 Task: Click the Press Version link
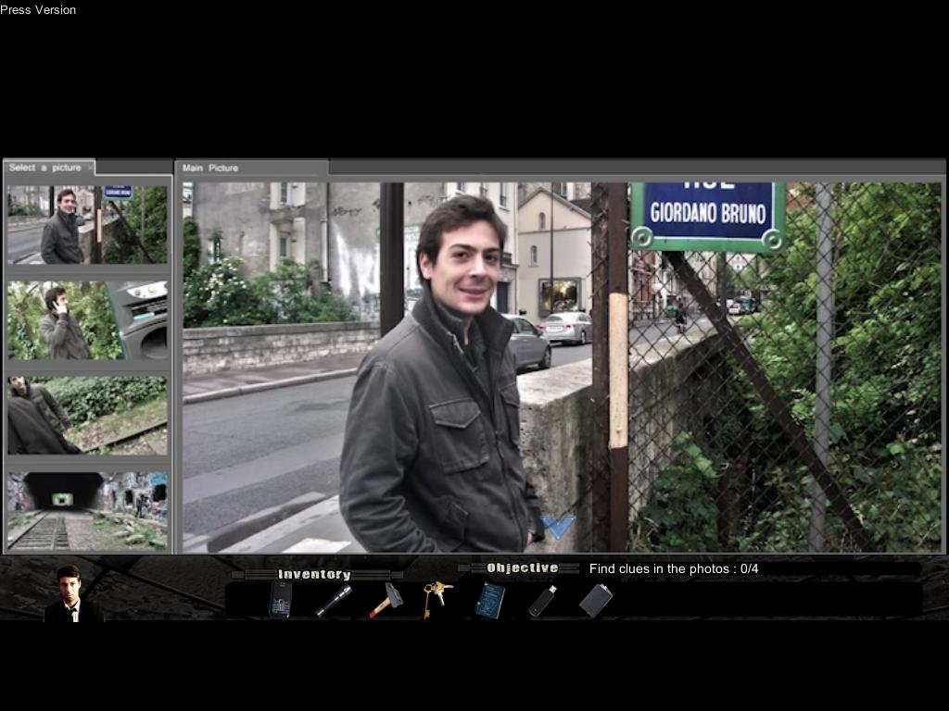(x=38, y=9)
